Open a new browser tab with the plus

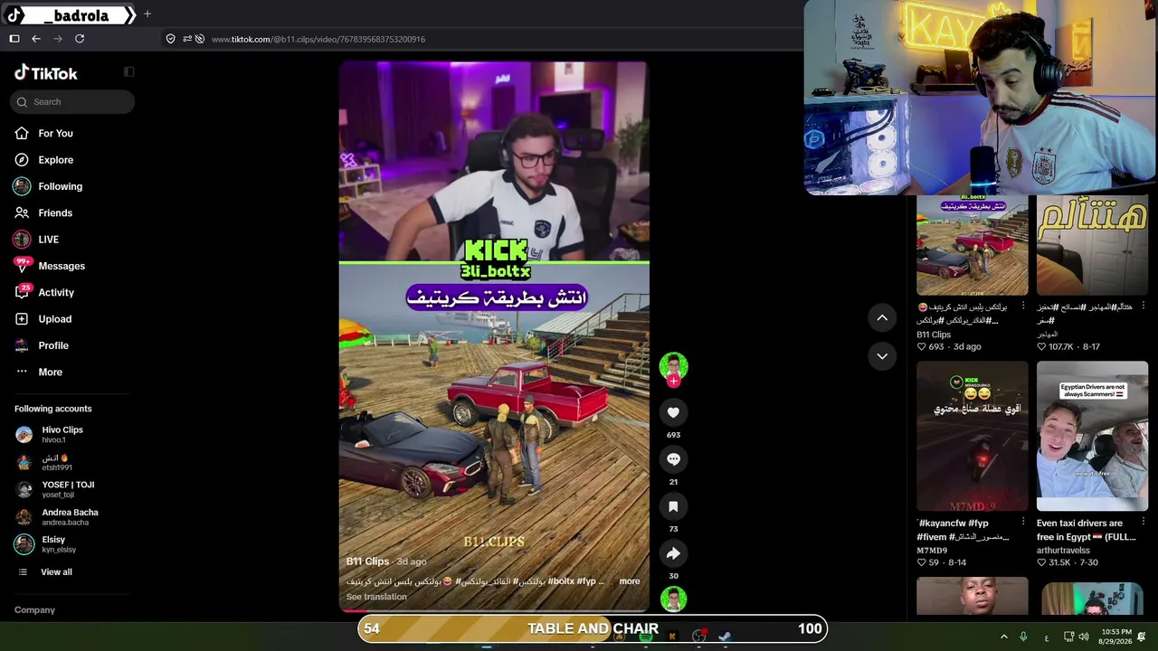(x=147, y=14)
